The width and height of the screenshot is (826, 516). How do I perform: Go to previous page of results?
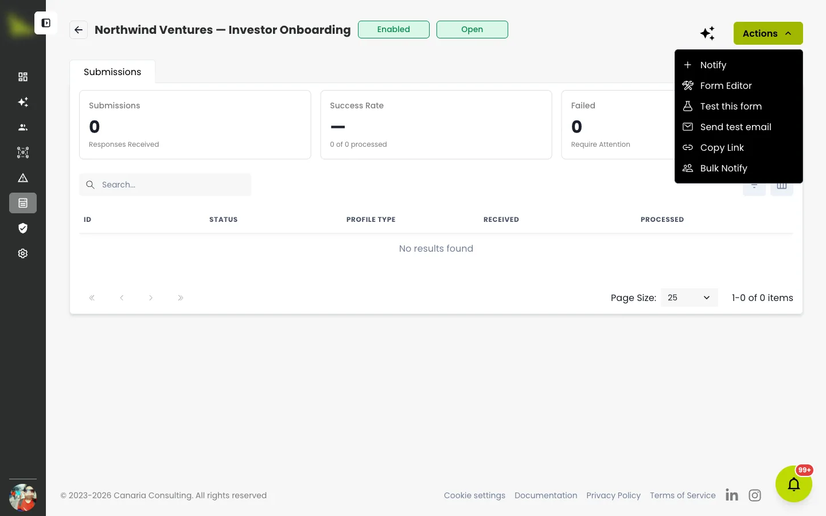[122, 298]
